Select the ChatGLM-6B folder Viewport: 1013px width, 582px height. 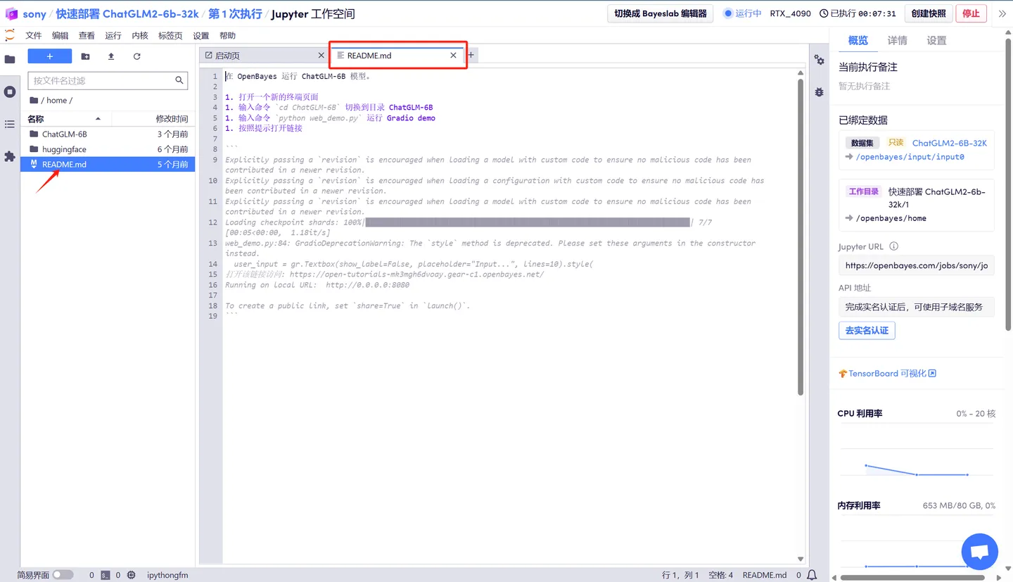[108, 134]
